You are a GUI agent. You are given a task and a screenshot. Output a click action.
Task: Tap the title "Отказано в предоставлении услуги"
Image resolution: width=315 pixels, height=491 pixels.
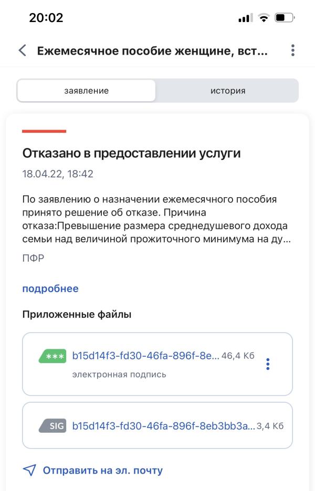click(x=131, y=153)
